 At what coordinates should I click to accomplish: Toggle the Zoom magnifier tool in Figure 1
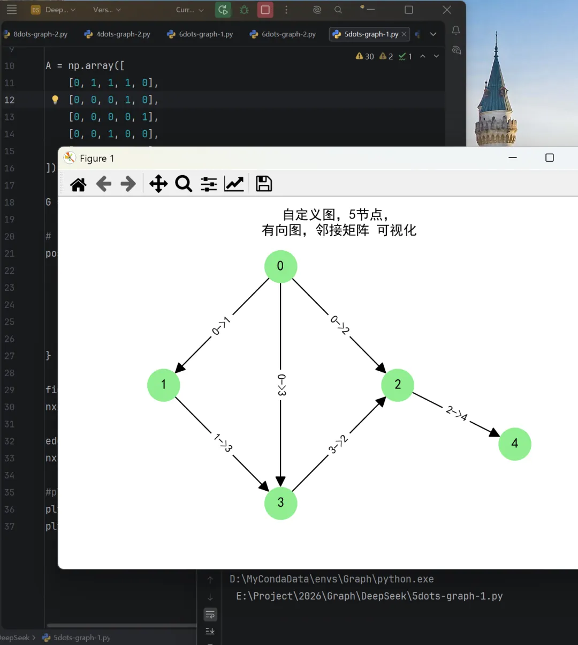[184, 184]
